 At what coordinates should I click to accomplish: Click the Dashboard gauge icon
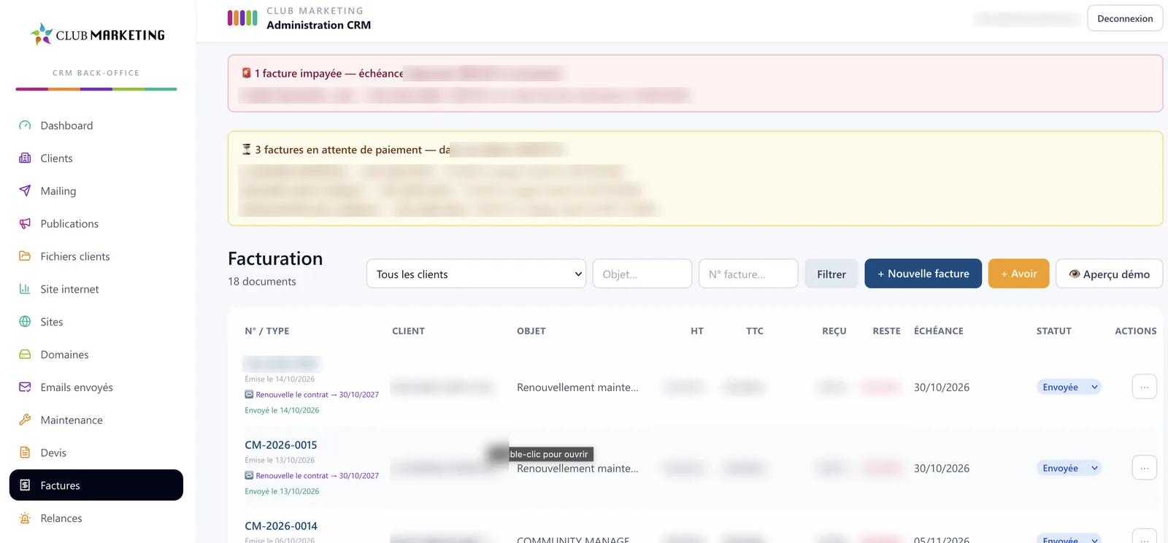click(25, 126)
